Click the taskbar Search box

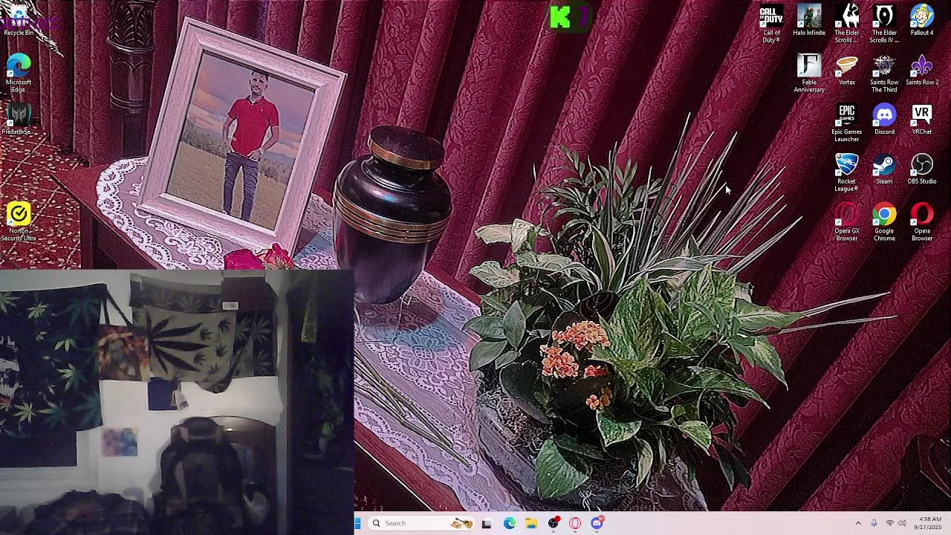pos(421,523)
